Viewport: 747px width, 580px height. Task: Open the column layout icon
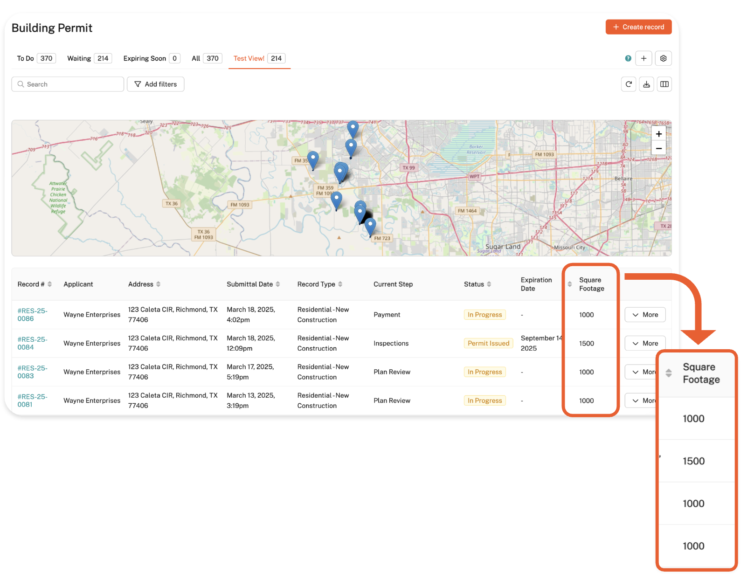click(664, 84)
